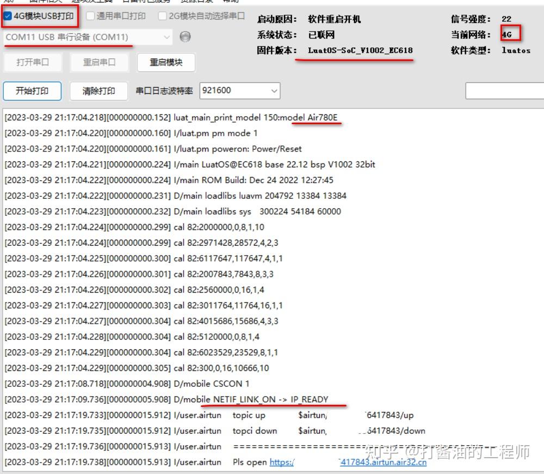Open the 921600 baud rate dropdown
The height and width of the screenshot is (474, 544).
pos(240,90)
